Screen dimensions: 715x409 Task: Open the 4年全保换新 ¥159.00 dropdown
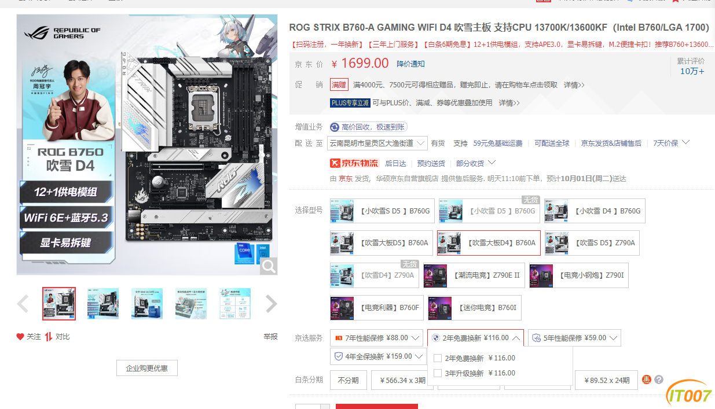coord(379,356)
